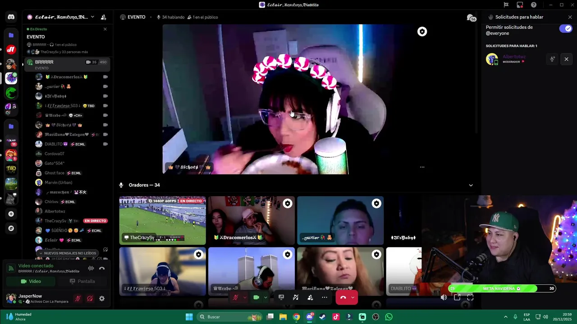Disconnect from voice in the status panel
The height and width of the screenshot is (324, 577).
coord(102,269)
